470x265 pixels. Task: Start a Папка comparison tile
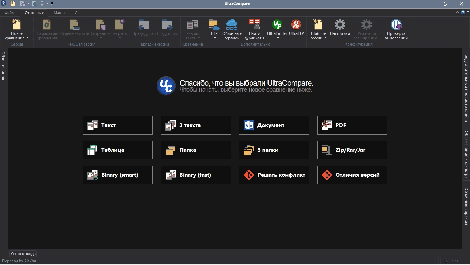point(196,150)
